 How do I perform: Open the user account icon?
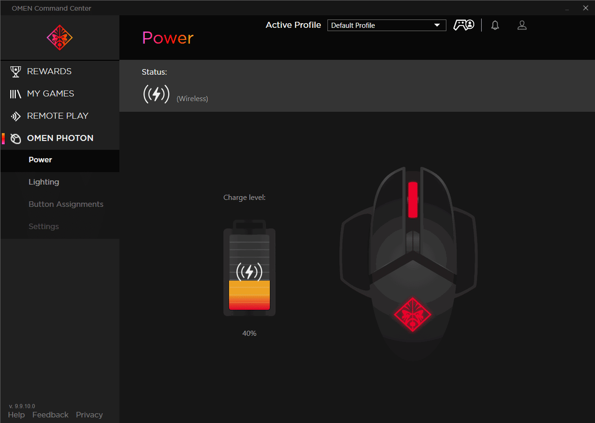[522, 26]
